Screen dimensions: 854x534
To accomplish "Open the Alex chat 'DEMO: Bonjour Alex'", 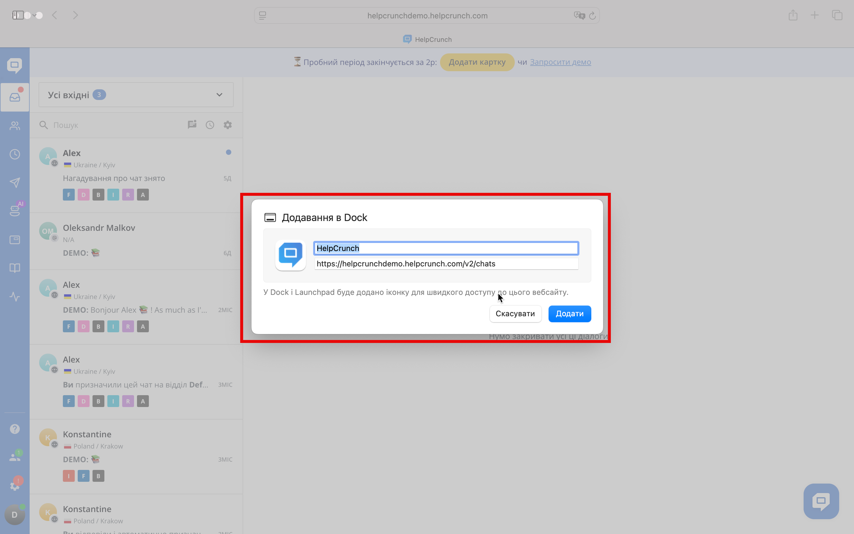I will pyautogui.click(x=136, y=307).
